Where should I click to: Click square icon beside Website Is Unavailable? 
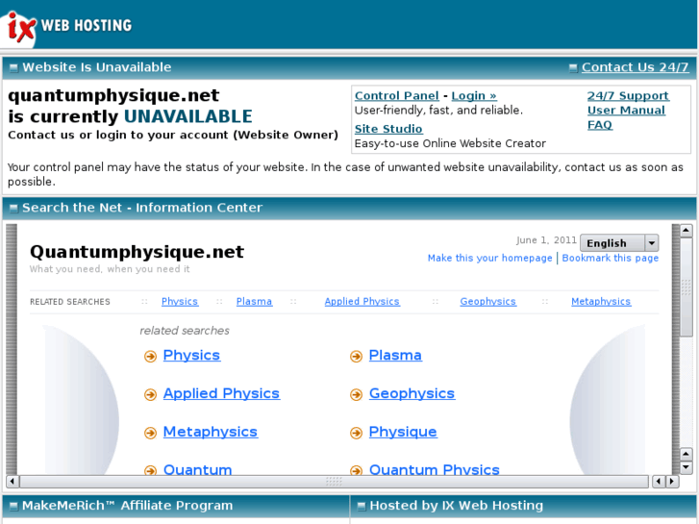13,68
